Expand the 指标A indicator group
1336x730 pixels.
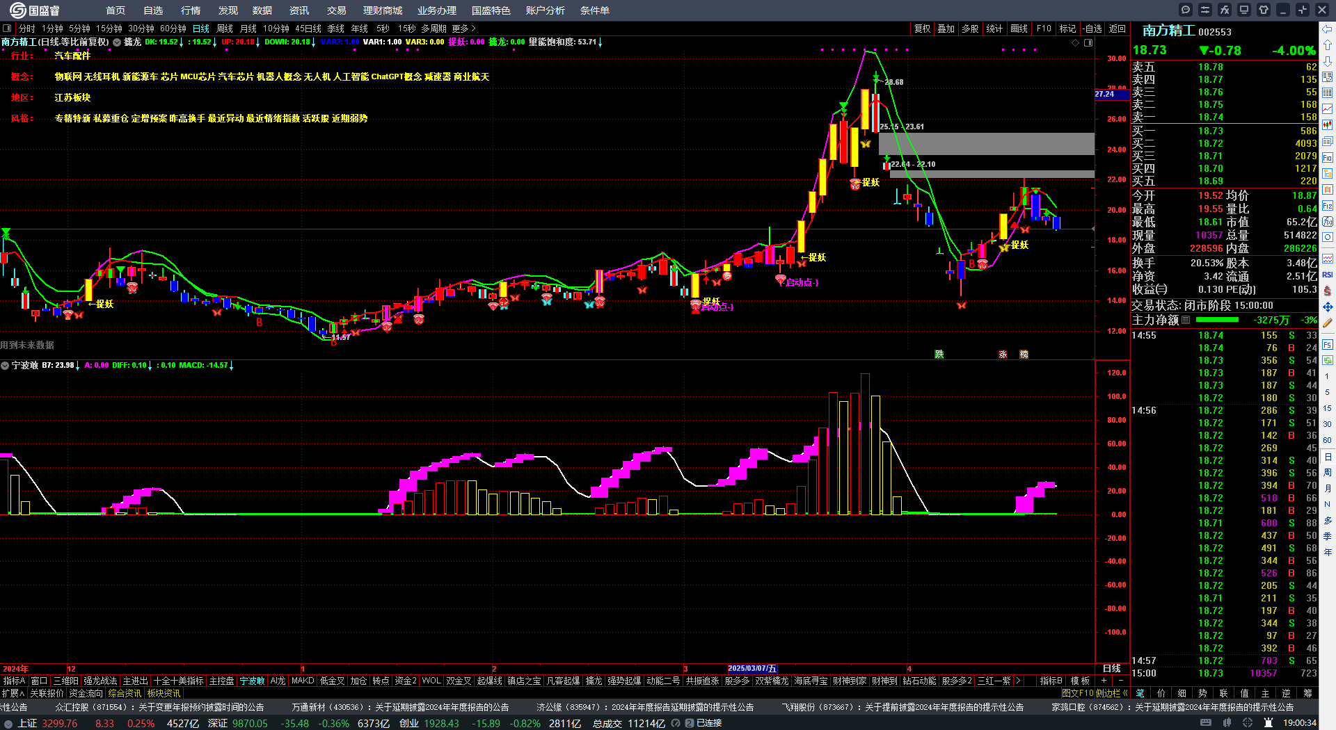pos(14,681)
